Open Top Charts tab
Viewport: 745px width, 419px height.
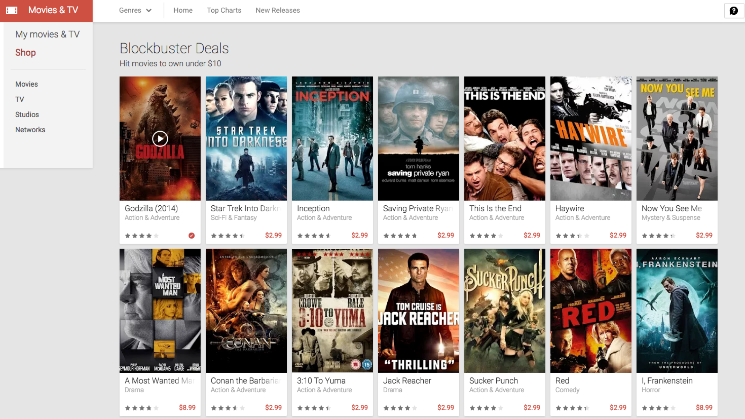pyautogui.click(x=224, y=10)
